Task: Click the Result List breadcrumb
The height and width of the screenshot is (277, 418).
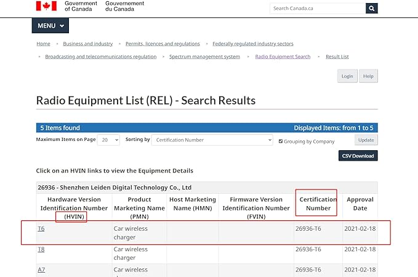Action: coord(337,57)
